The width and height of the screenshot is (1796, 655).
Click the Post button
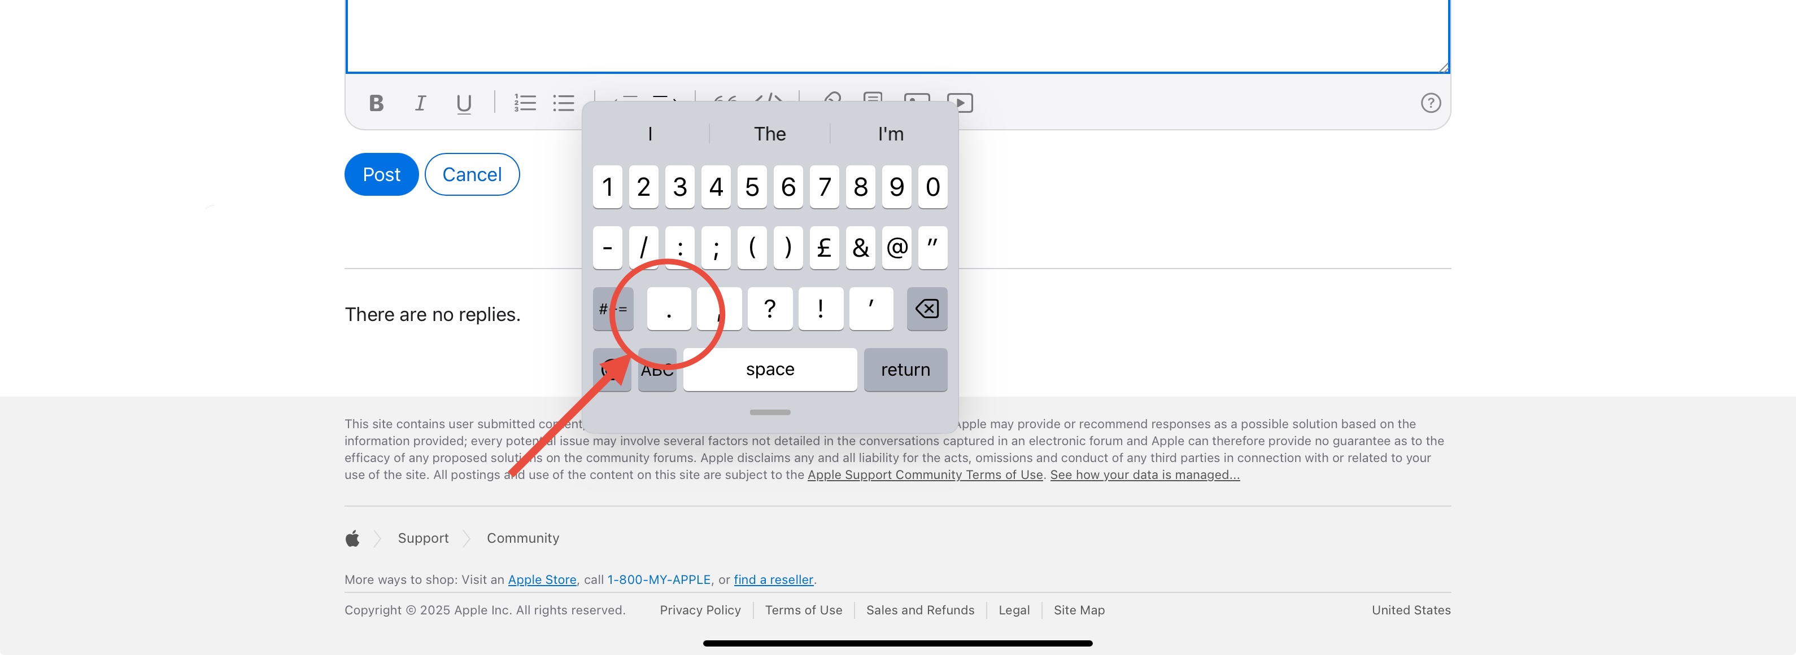[x=381, y=174]
